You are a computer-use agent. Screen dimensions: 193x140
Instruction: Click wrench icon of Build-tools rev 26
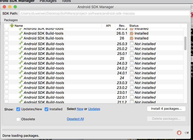tap(21, 38)
